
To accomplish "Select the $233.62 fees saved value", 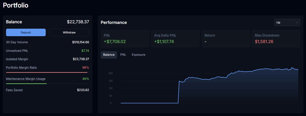I will [83, 90].
